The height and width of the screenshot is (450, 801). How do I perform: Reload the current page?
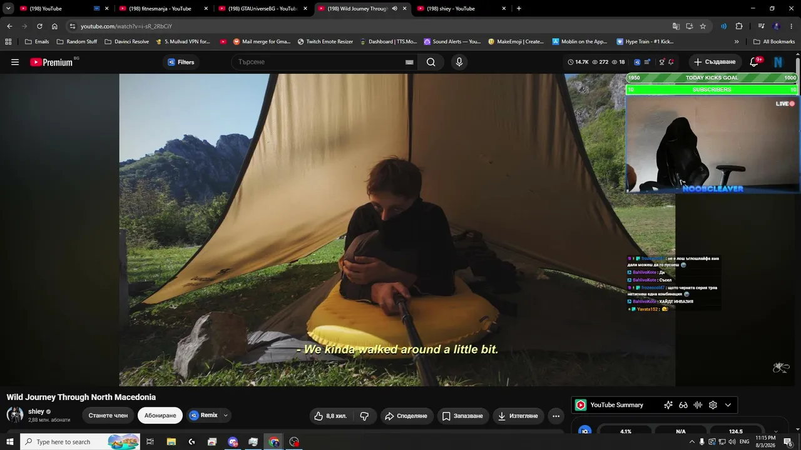tap(39, 26)
